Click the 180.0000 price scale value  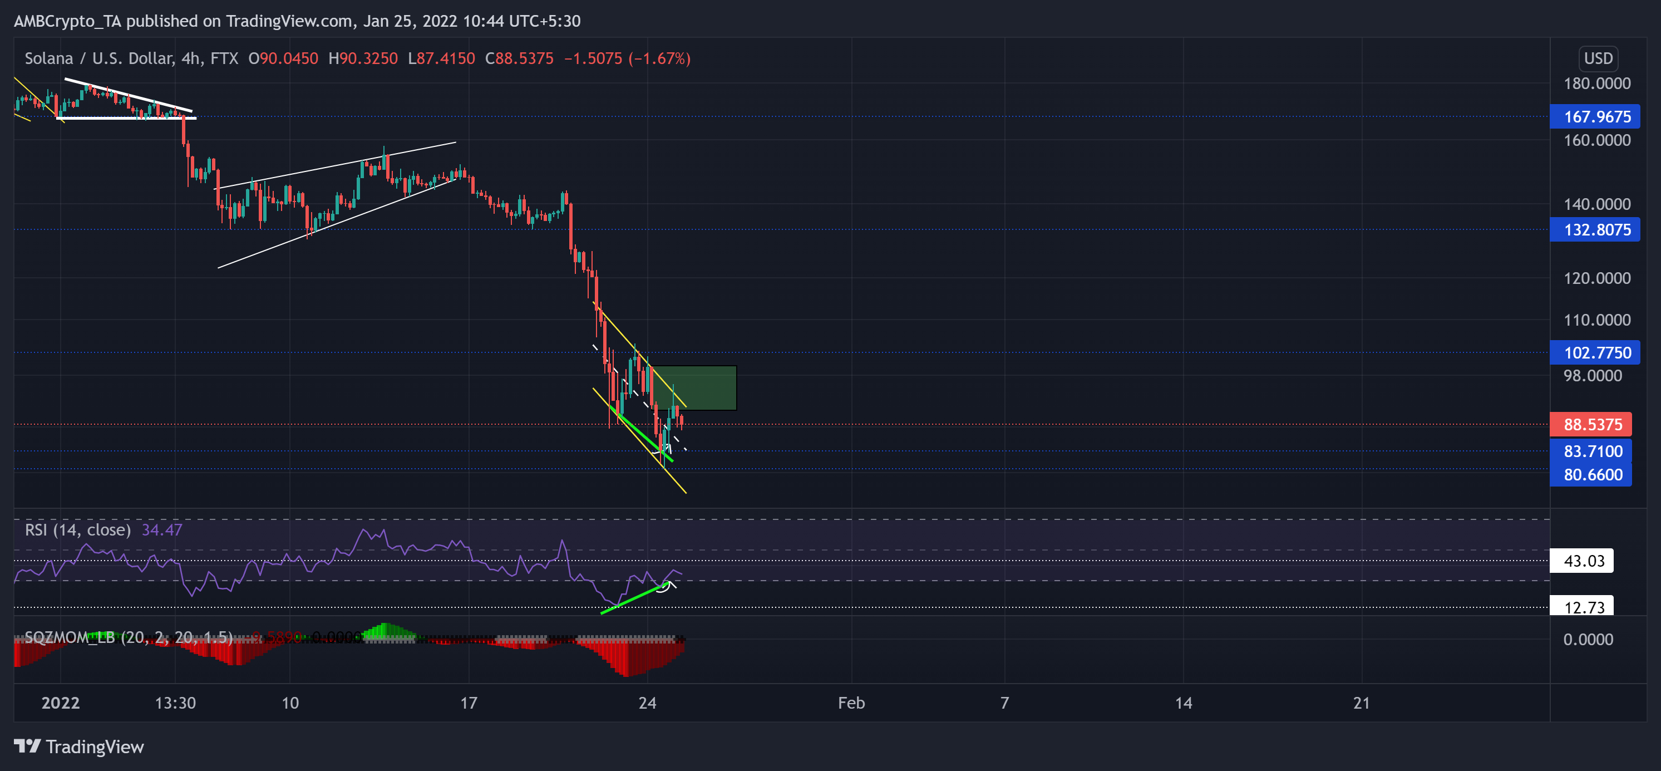coord(1596,84)
